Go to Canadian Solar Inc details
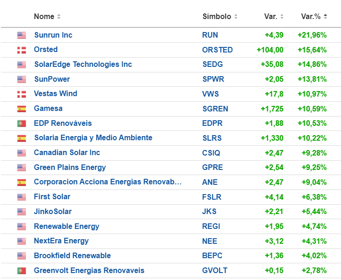341x280 pixels. (x=67, y=153)
